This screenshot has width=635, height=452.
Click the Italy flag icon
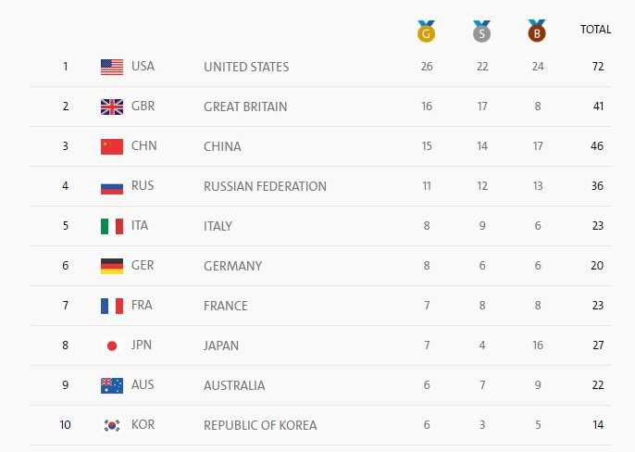tap(112, 226)
